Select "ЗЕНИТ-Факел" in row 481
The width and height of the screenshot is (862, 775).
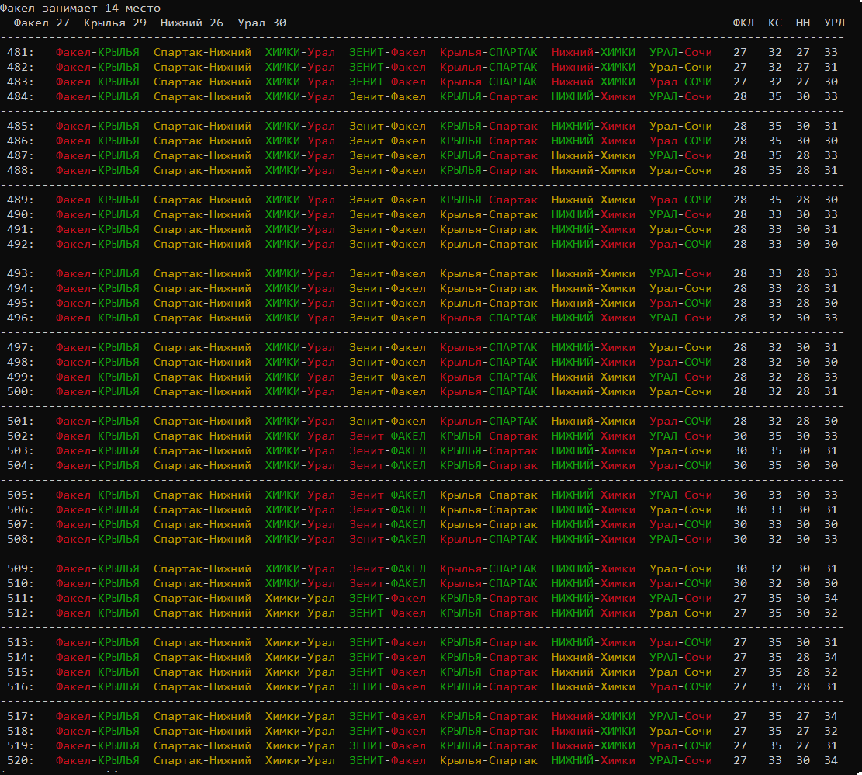(x=388, y=52)
